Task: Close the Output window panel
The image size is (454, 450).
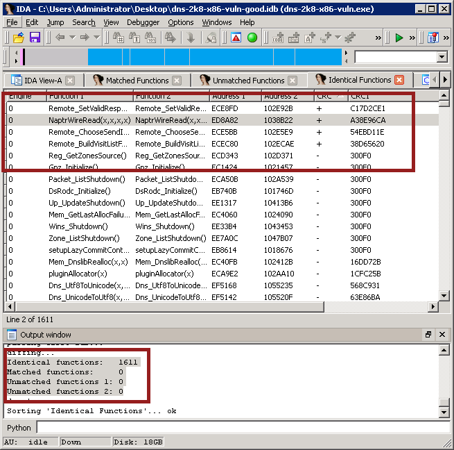Action: point(442,335)
